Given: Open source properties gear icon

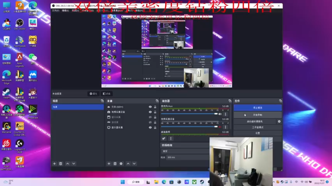Looking at the screenshot, I should (x=121, y=164).
